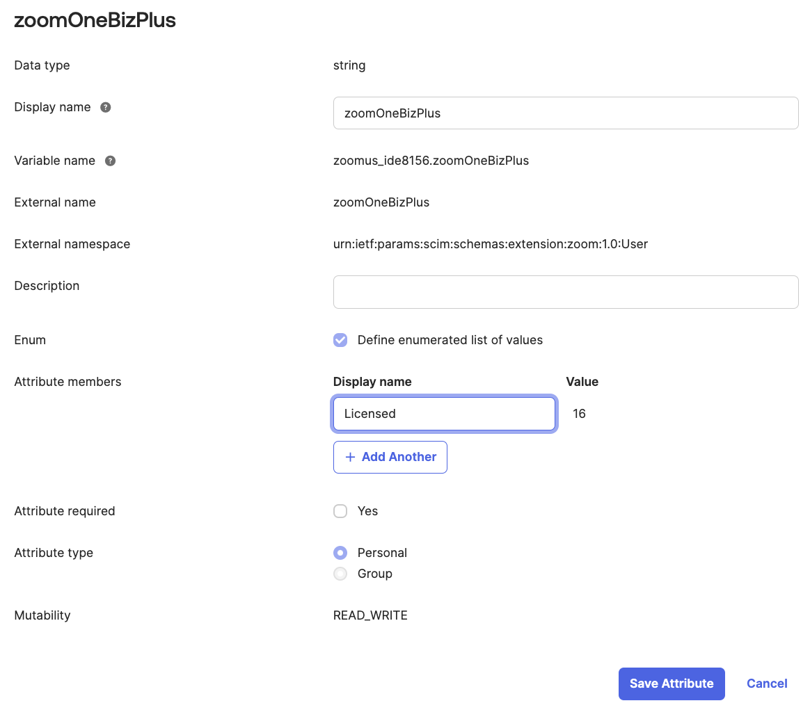
Task: Click the value 16 next to Licensed
Action: pyautogui.click(x=579, y=413)
